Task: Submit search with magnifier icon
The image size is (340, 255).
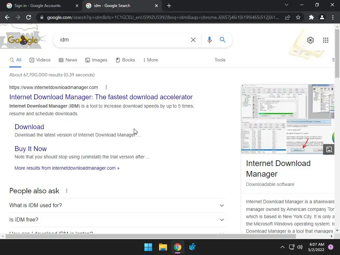Action: pos(222,40)
